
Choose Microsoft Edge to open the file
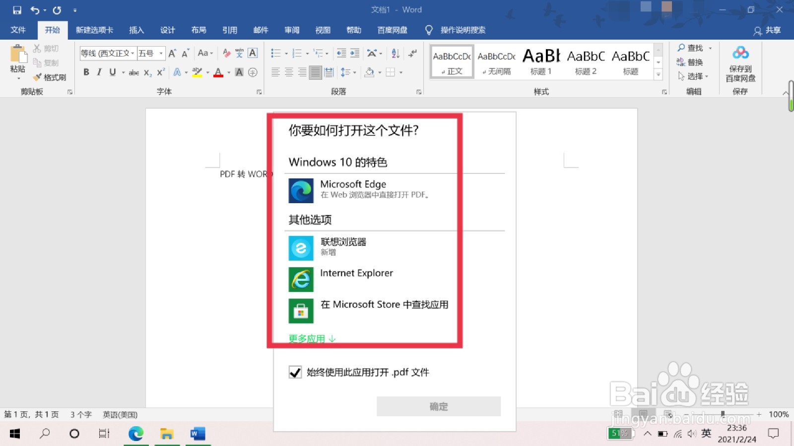click(395, 190)
